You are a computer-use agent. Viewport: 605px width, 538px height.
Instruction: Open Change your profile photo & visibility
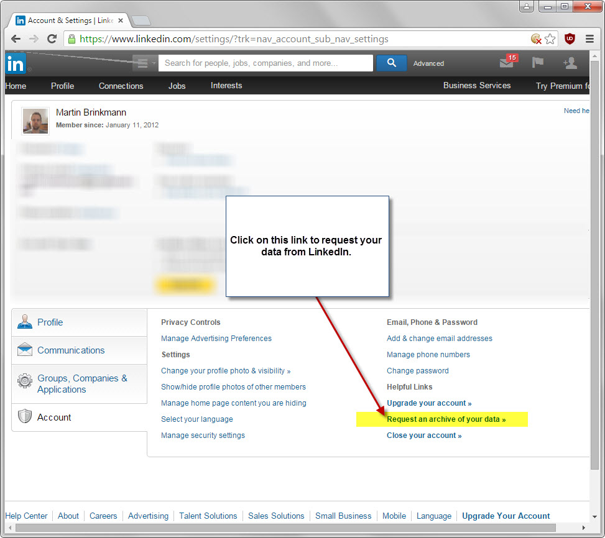pos(226,371)
